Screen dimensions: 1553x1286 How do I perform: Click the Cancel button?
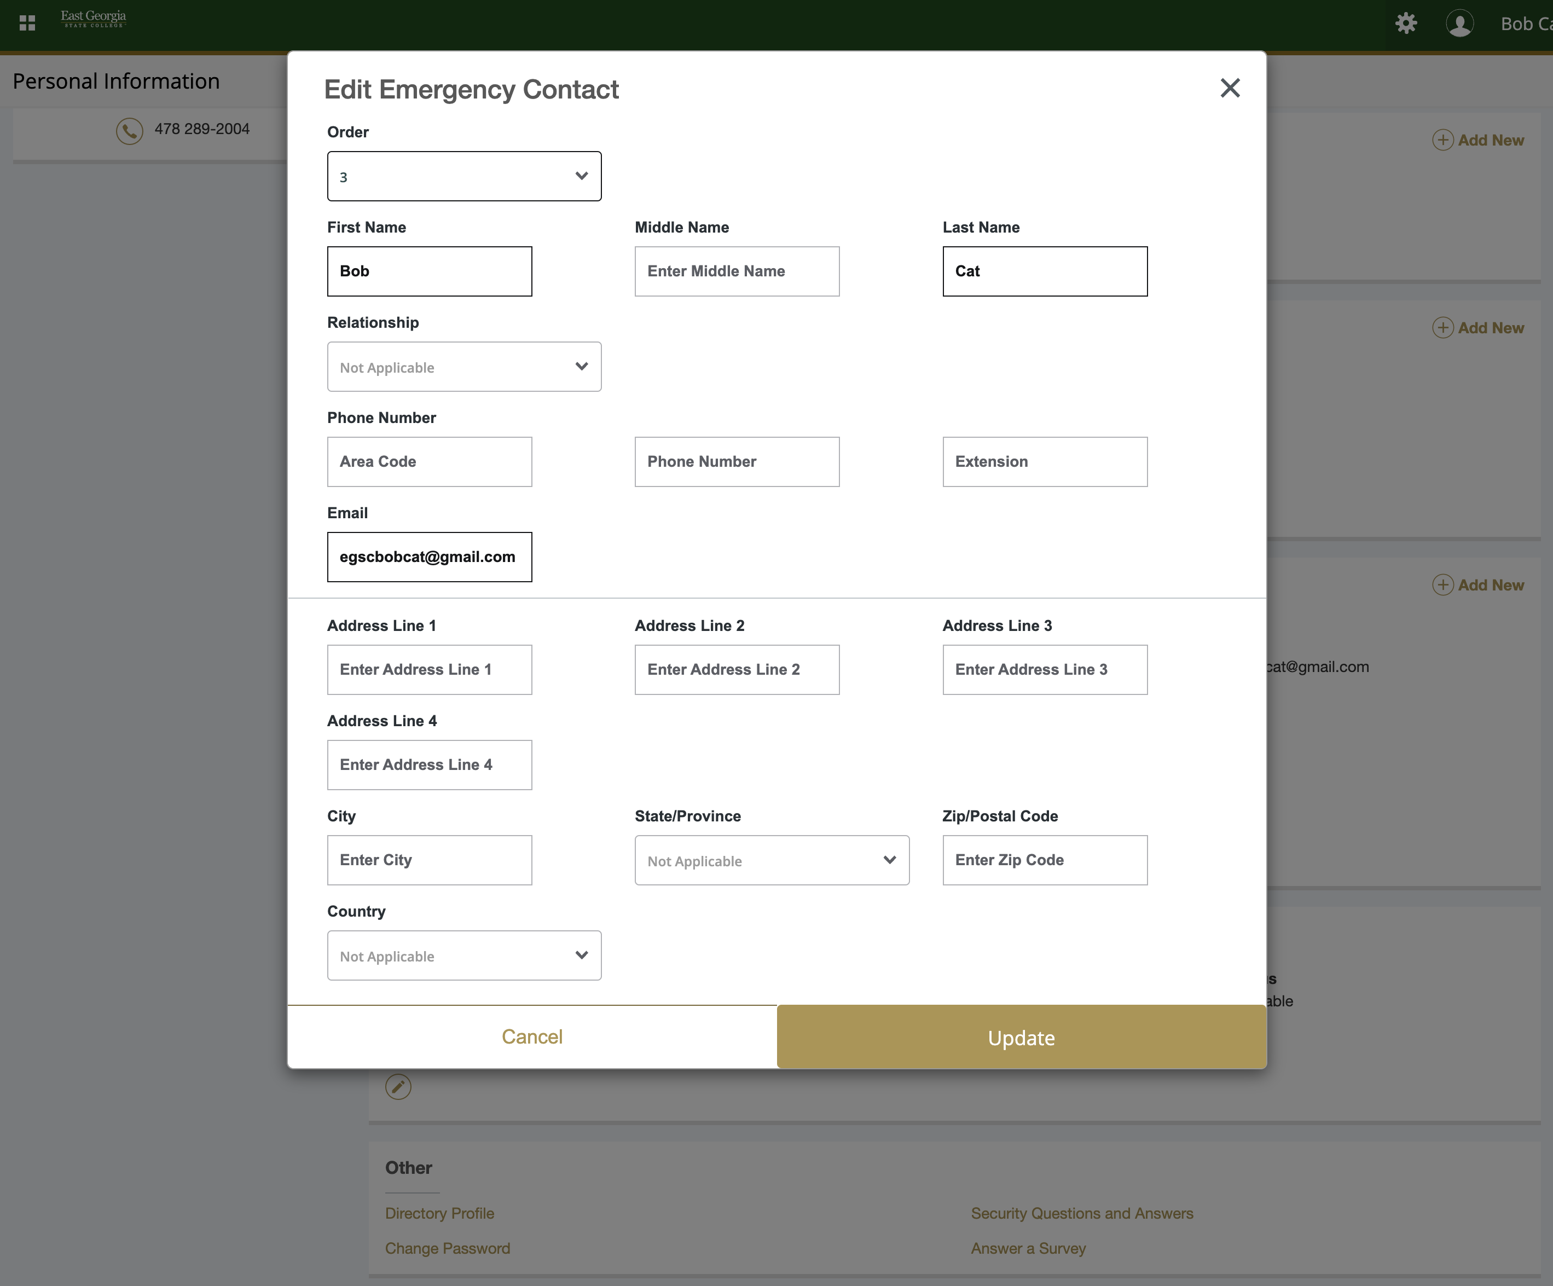coord(532,1037)
